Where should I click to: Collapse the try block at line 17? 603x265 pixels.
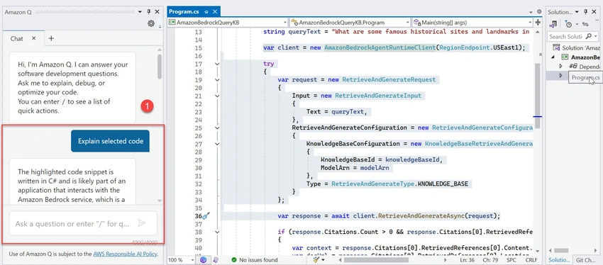[217, 64]
